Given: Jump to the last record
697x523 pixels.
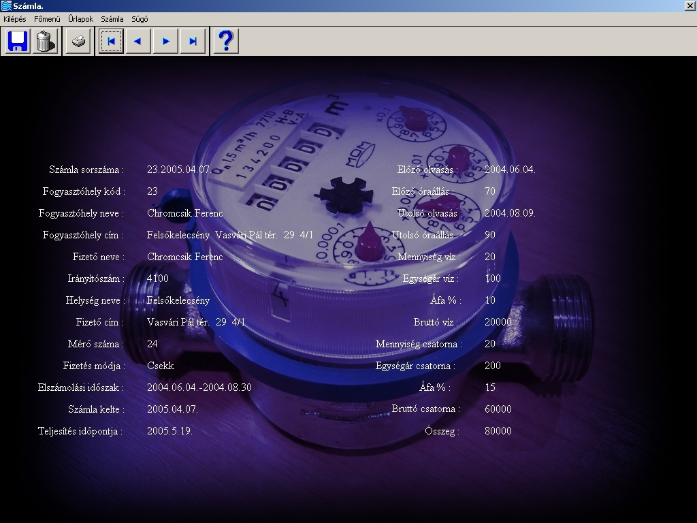Looking at the screenshot, I should 193,42.
